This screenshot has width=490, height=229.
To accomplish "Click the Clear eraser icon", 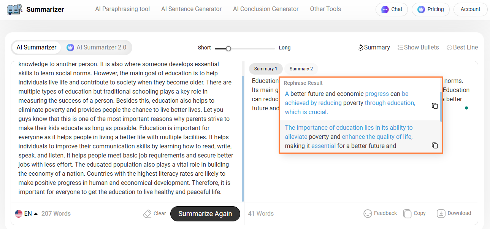I will point(147,214).
